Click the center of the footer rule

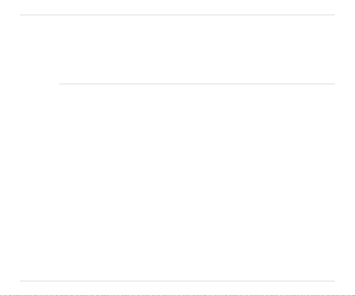[x=177, y=281]
